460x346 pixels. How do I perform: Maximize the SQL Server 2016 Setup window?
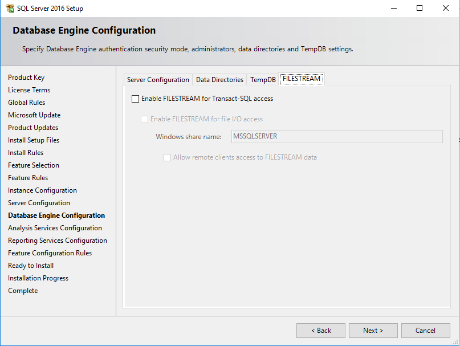[420, 8]
